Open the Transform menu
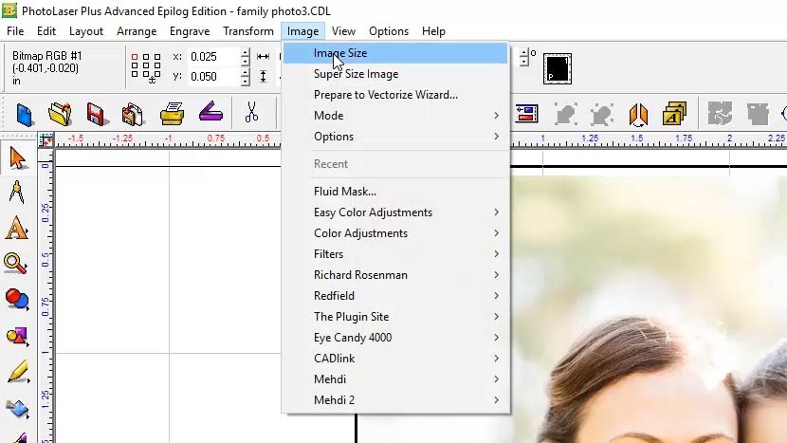 pyautogui.click(x=248, y=31)
